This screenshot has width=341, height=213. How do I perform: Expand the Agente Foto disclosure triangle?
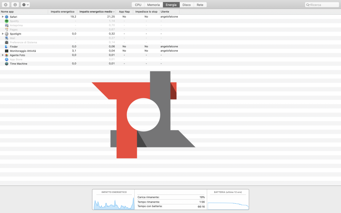(3, 55)
